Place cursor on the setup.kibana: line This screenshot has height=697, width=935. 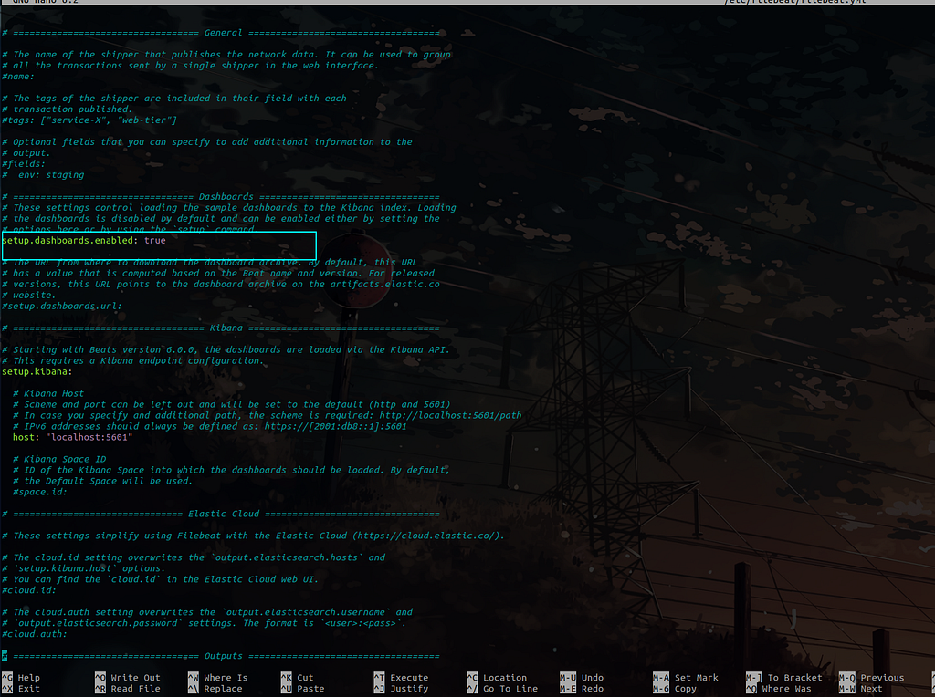(37, 371)
